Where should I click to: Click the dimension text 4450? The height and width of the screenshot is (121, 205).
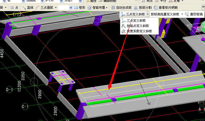[x=2, y=53]
